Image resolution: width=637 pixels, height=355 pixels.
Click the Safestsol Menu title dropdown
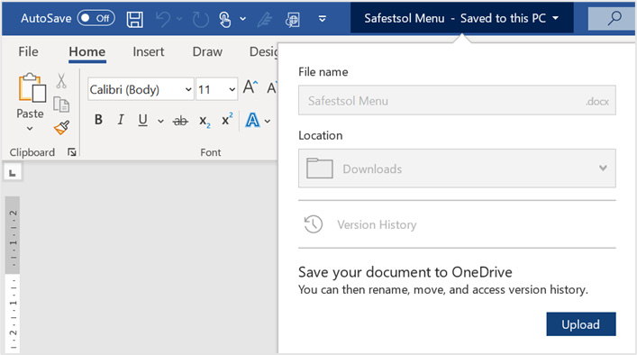point(461,18)
